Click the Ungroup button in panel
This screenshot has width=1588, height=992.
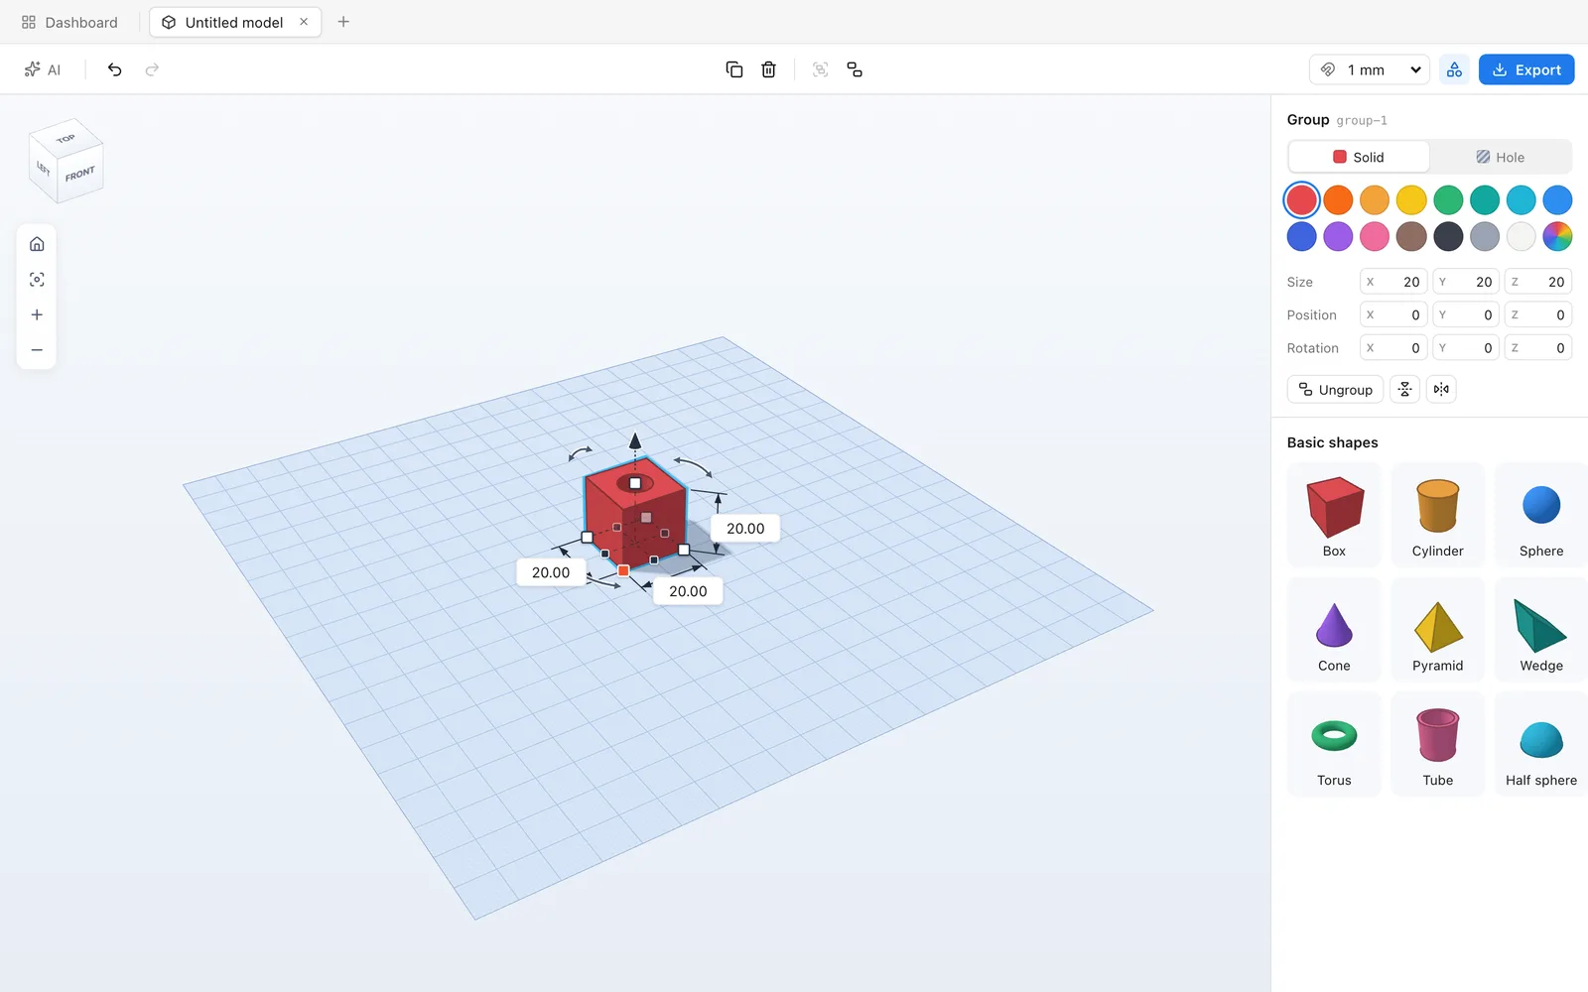tap(1335, 390)
